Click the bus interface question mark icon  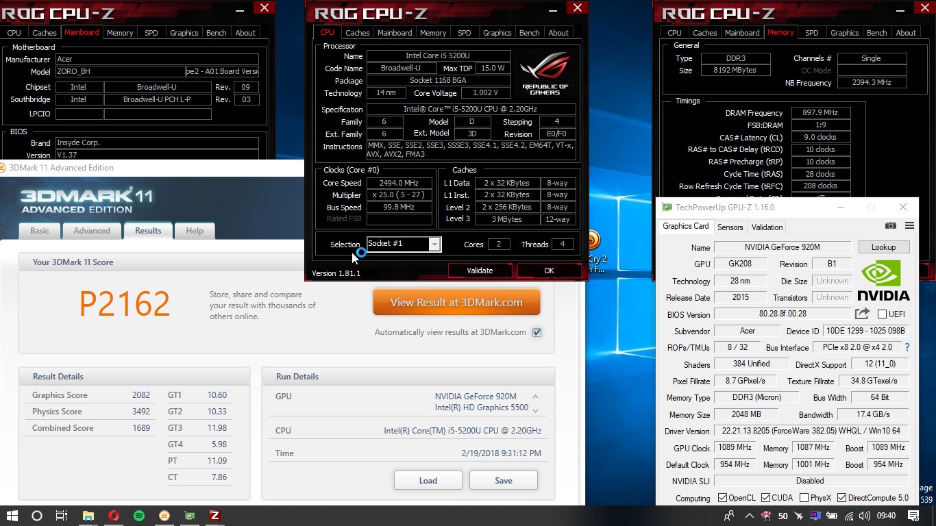click(907, 348)
